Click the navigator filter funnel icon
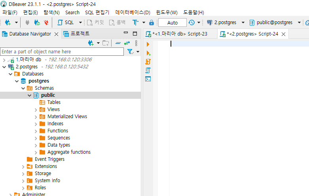This screenshot has height=196, width=309. [131, 52]
